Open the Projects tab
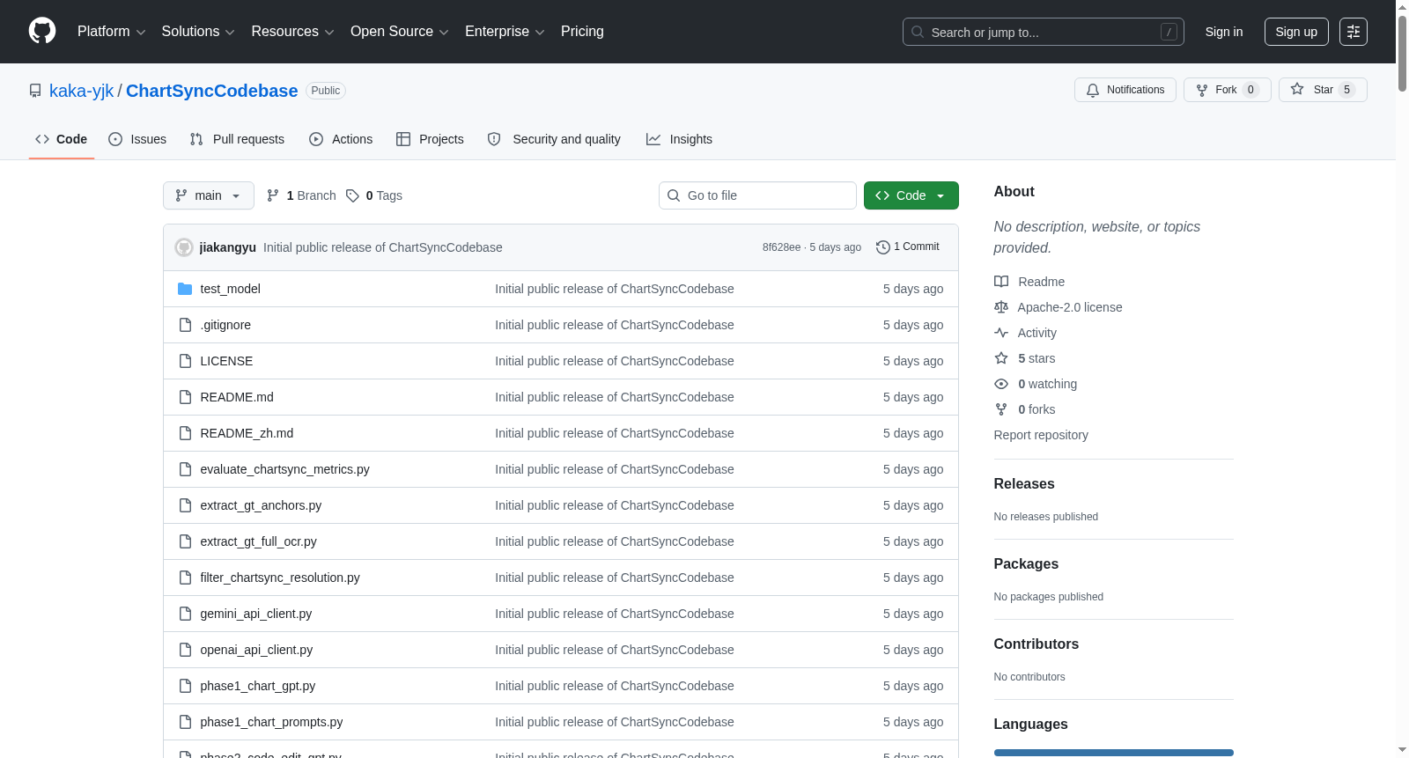Image resolution: width=1409 pixels, height=758 pixels. point(431,139)
